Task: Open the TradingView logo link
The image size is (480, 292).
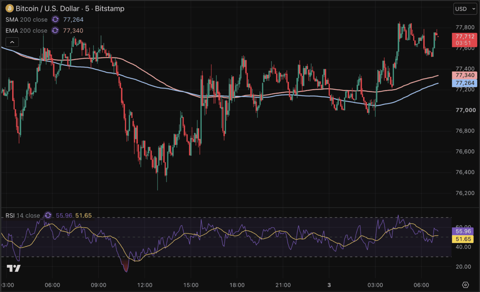Action: pos(14,268)
